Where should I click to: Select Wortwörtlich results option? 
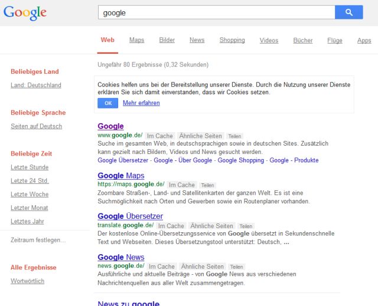click(27, 281)
